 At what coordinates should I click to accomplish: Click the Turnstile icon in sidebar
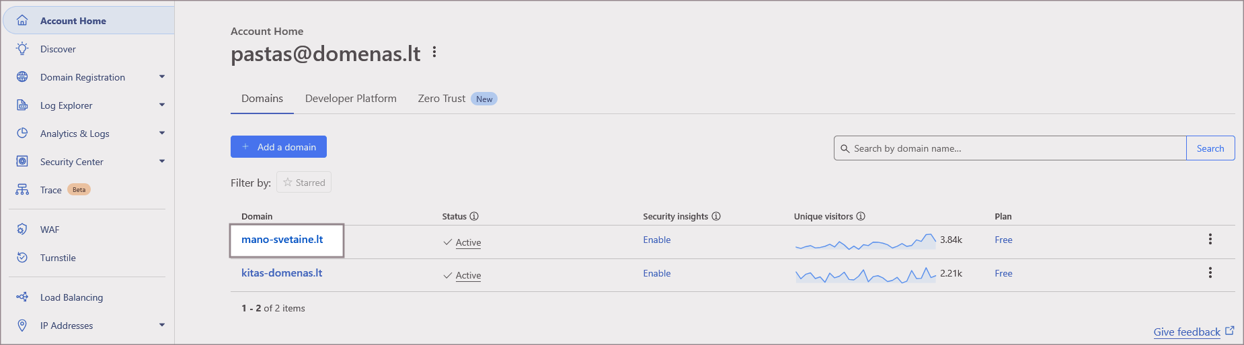(x=22, y=258)
